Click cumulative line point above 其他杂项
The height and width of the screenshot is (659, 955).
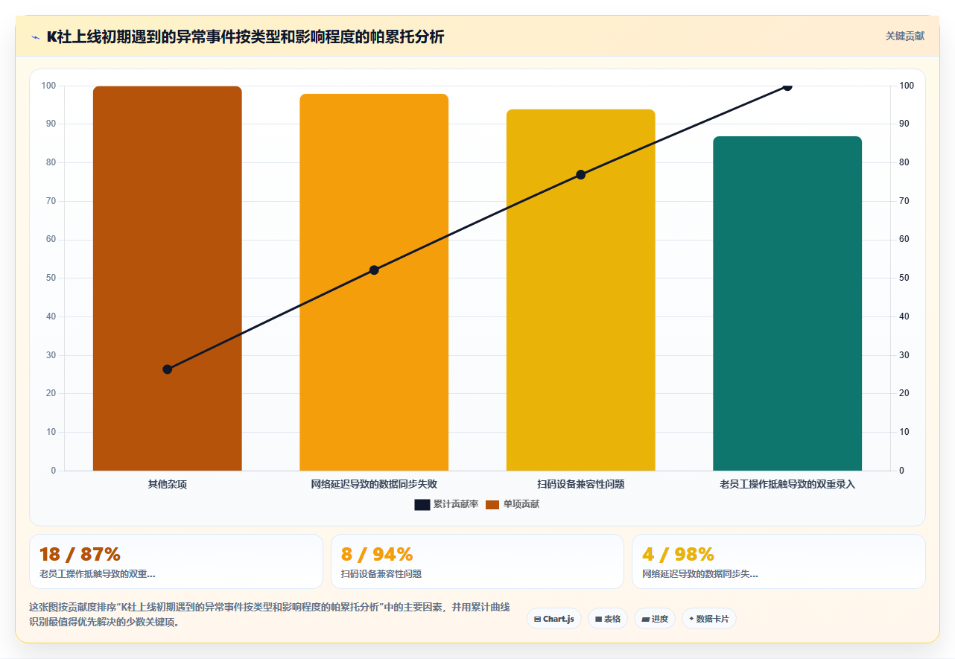pos(168,369)
